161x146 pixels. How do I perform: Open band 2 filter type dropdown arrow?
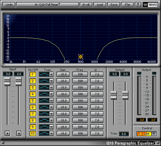click(51, 81)
